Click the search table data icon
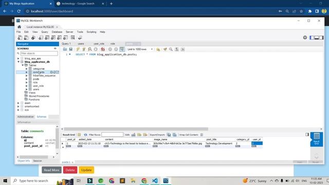This screenshot has width=329, height=185. [73, 38]
